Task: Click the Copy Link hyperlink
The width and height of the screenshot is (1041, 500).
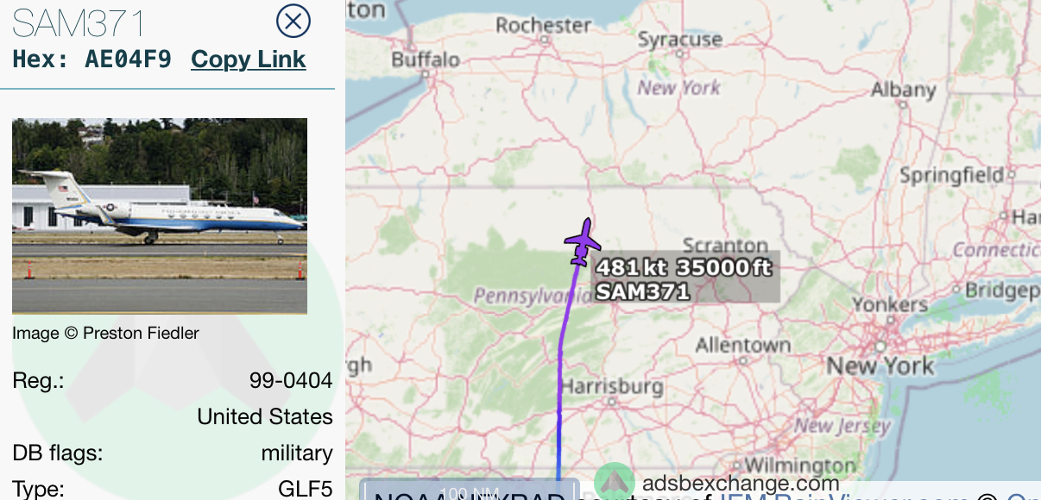Action: pos(249,59)
